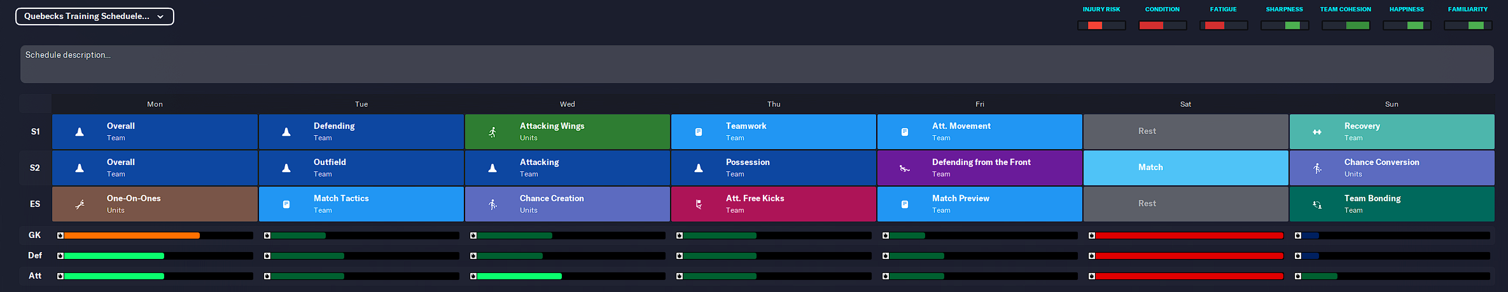Select the One-On-Ones session icon
This screenshot has height=292, width=1508.
pyautogui.click(x=80, y=204)
